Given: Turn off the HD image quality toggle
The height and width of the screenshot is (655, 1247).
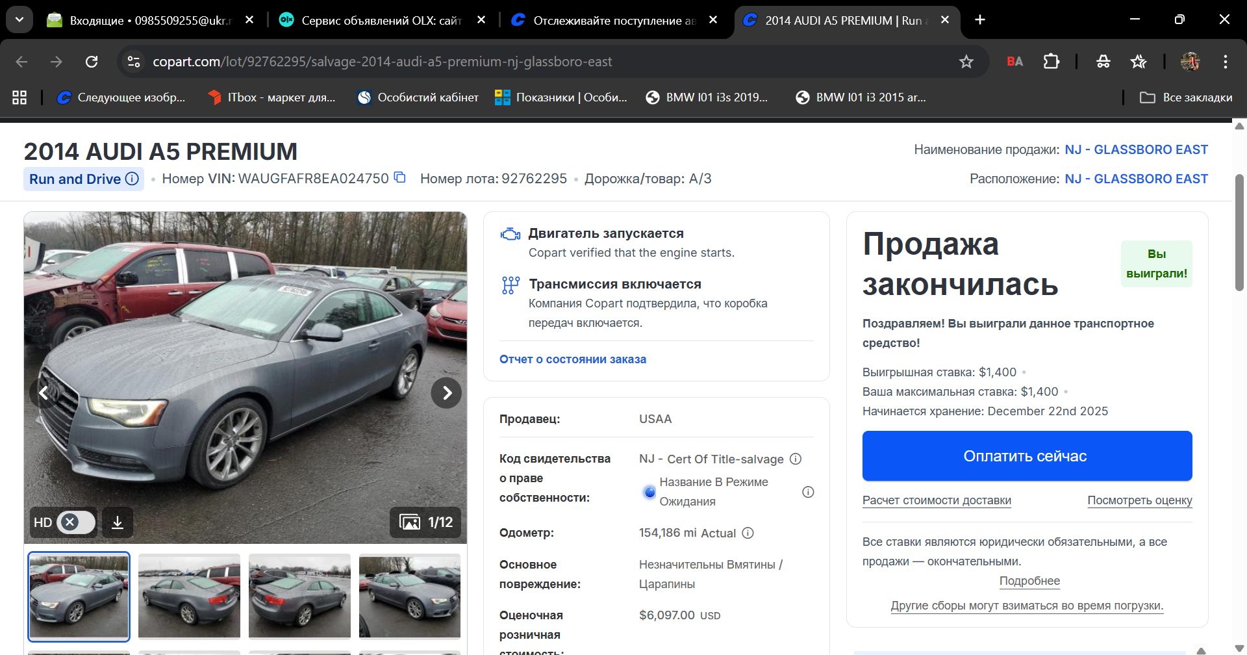Looking at the screenshot, I should [69, 522].
